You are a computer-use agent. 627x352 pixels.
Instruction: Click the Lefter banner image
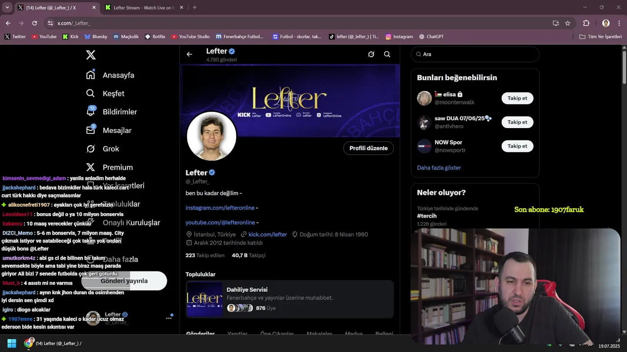291,101
